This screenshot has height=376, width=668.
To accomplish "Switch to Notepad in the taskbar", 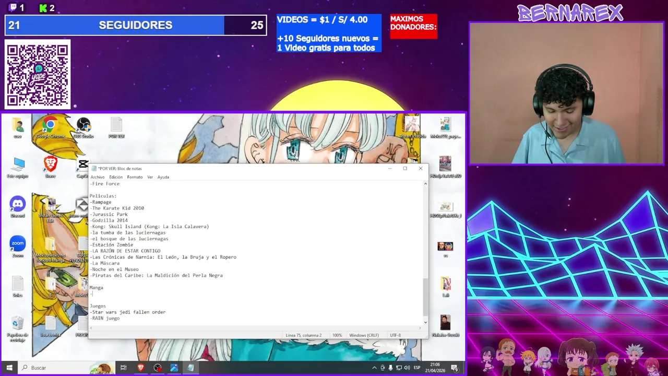I will pyautogui.click(x=190, y=368).
